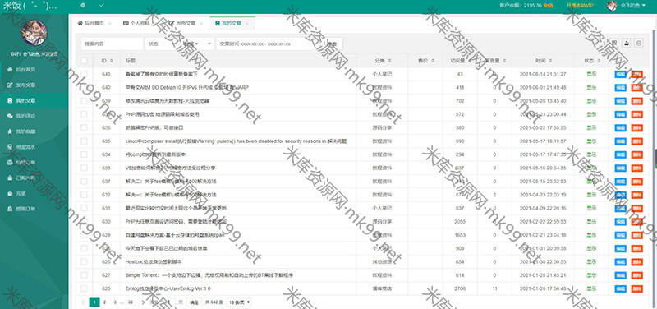Screen dimensions: 657x309
Task: Sort the table by ID column
Action: pos(112,61)
